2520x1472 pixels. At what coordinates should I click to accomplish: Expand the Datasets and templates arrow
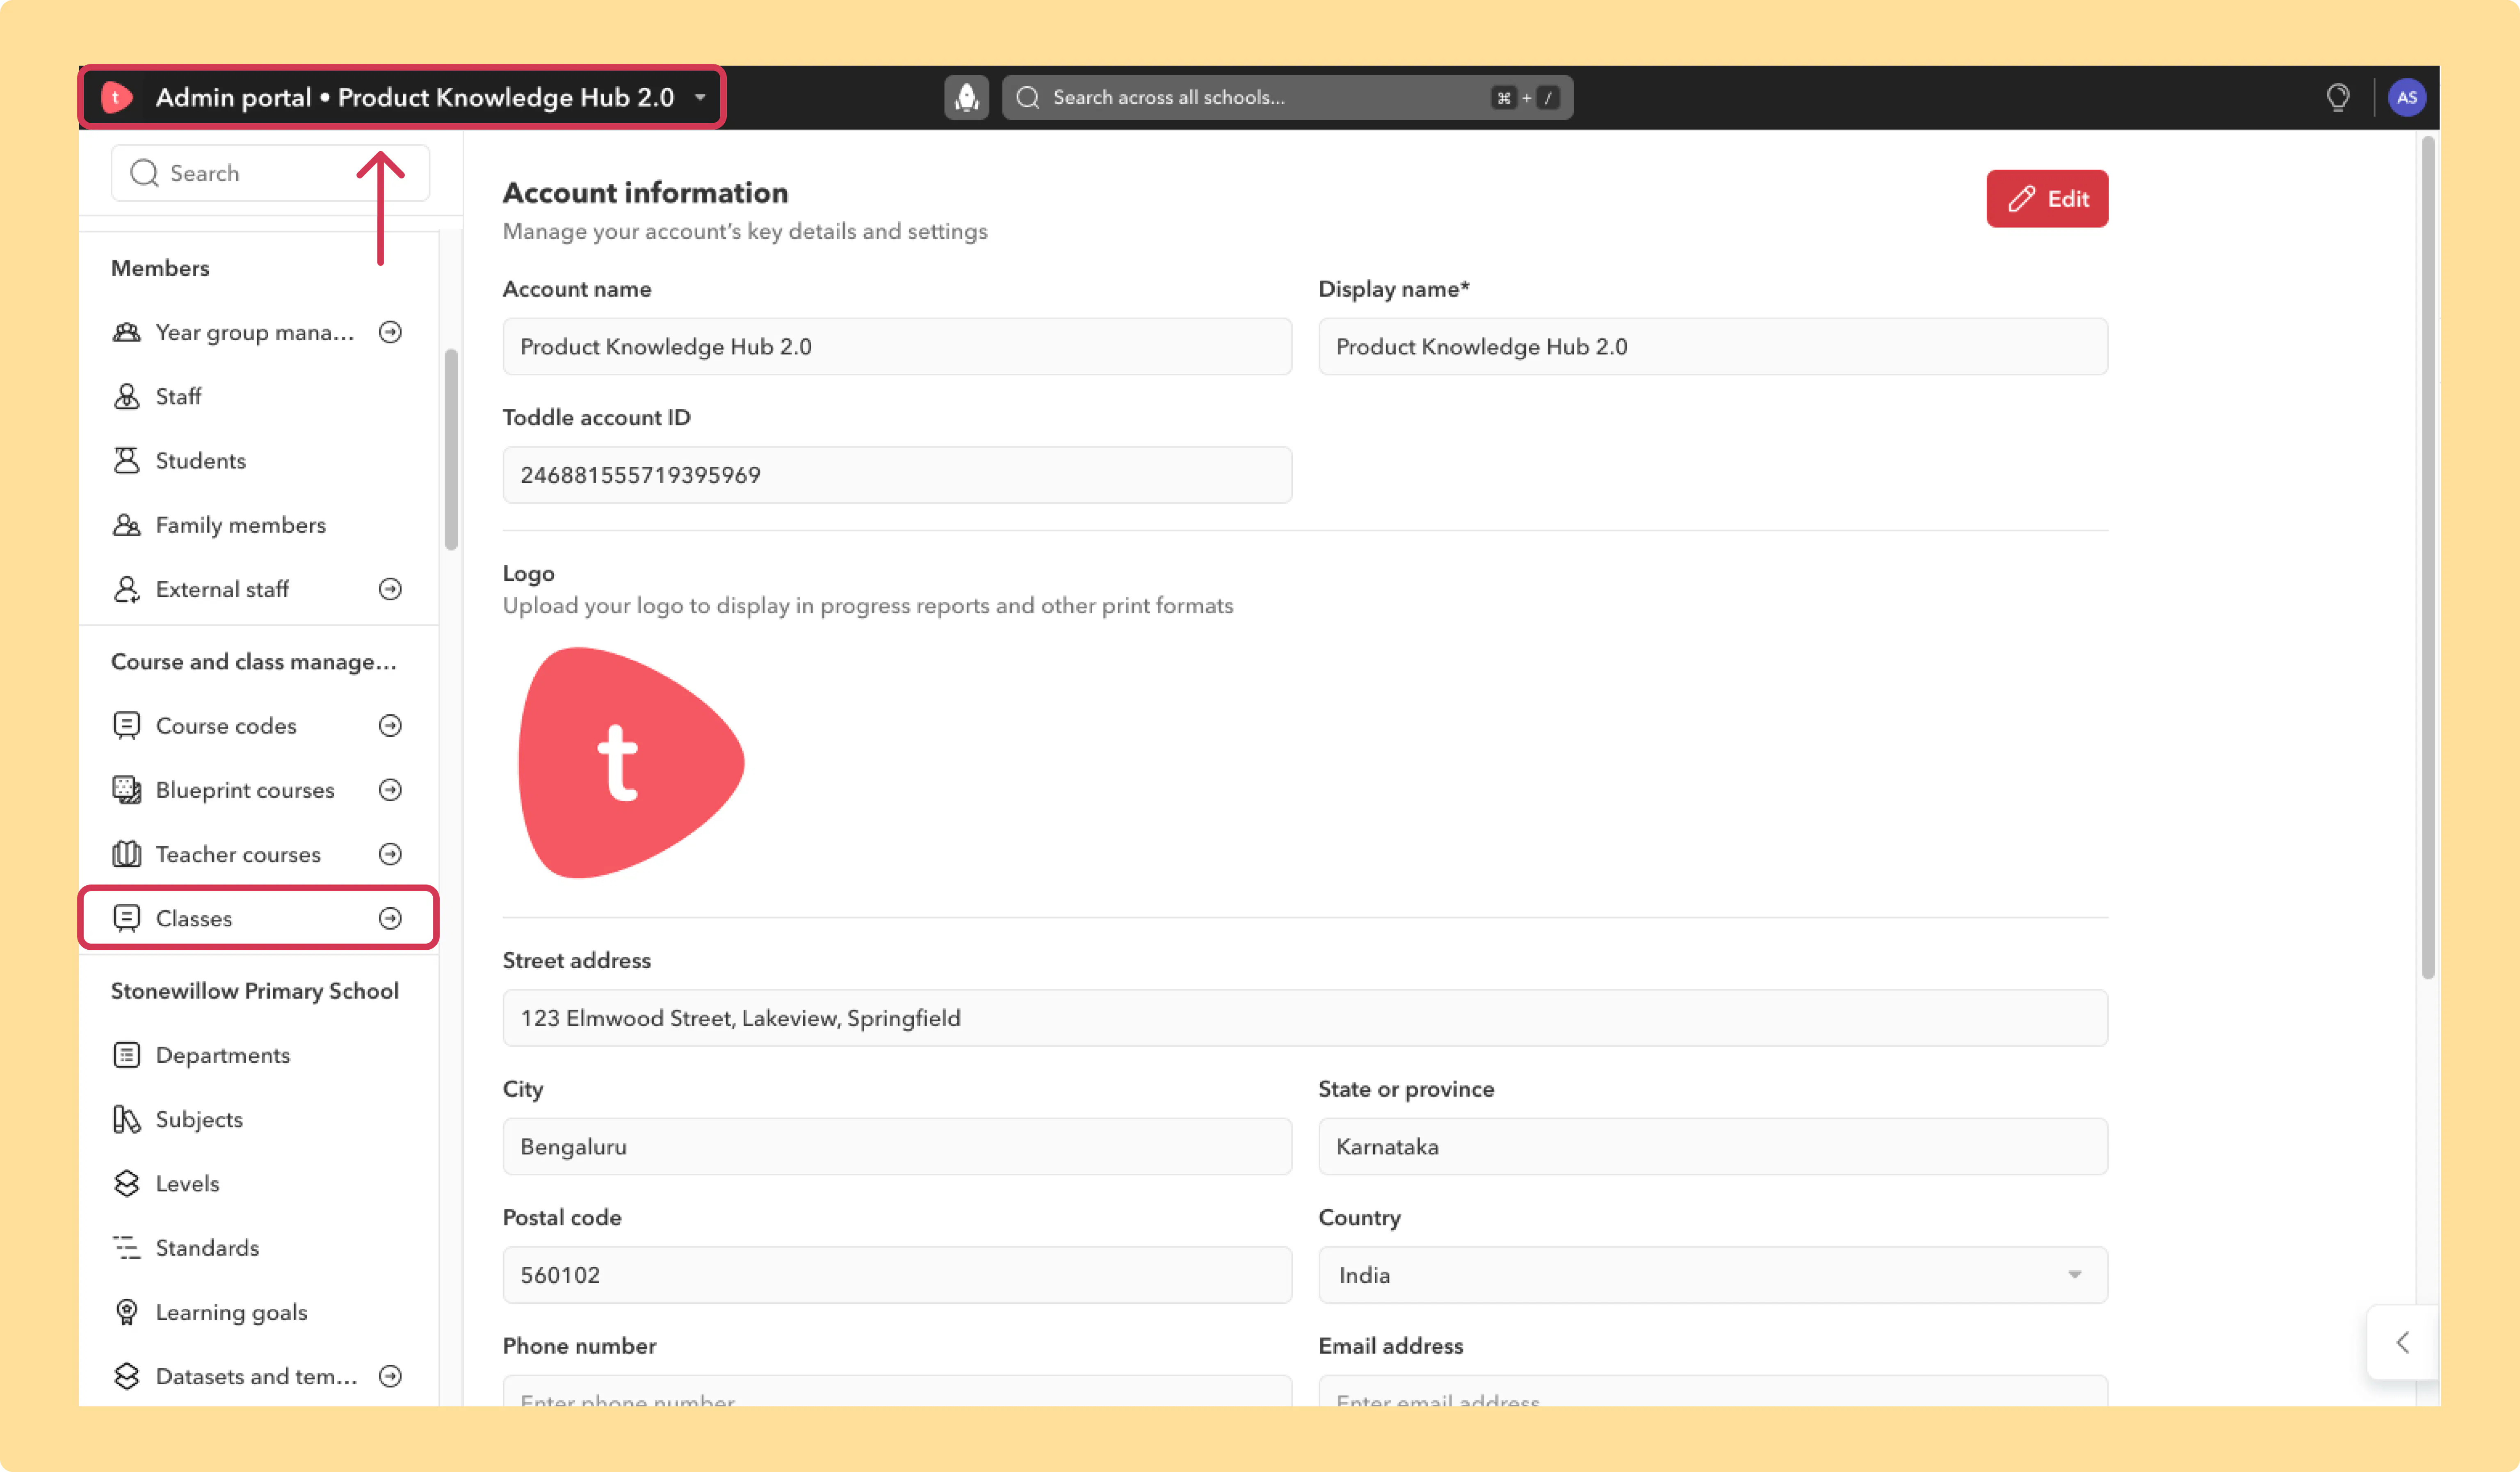[x=390, y=1376]
